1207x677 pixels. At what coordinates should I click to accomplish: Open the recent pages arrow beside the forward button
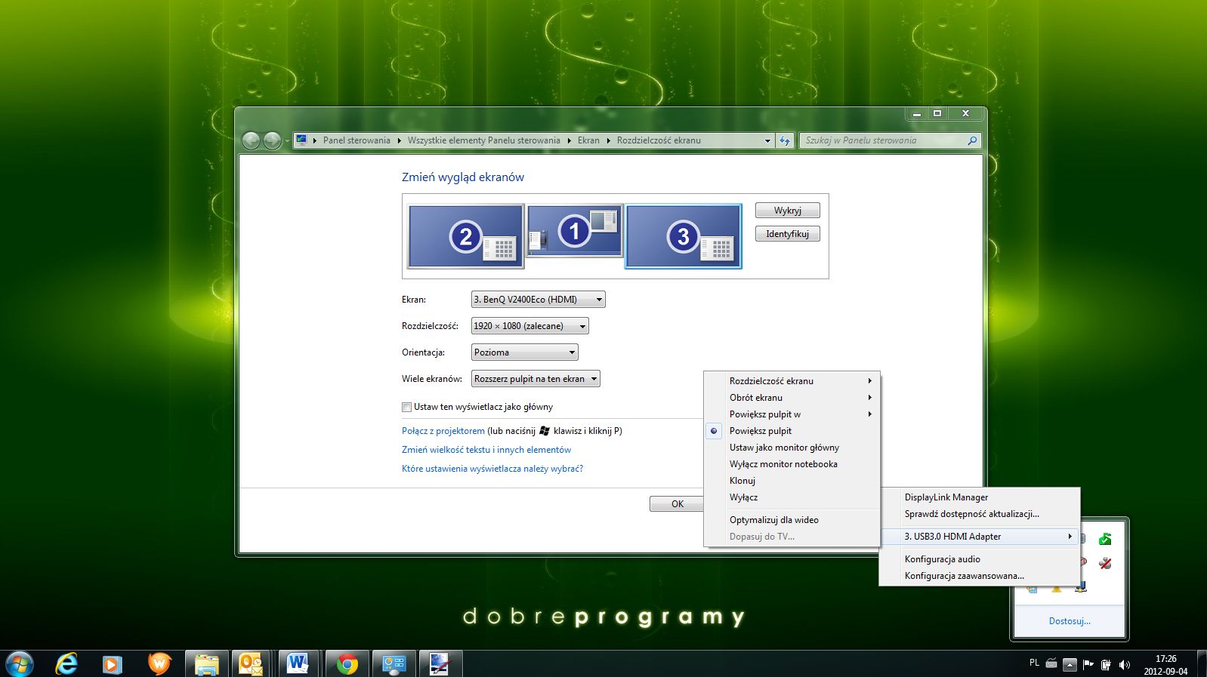click(x=287, y=141)
